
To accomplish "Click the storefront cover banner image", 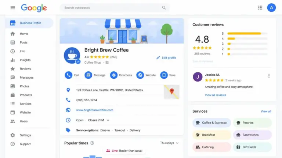I will (122, 31).
